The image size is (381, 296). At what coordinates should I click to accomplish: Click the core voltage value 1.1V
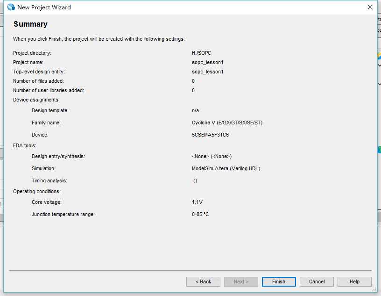(197, 202)
